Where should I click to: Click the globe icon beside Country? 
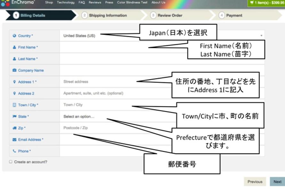(x=14, y=36)
